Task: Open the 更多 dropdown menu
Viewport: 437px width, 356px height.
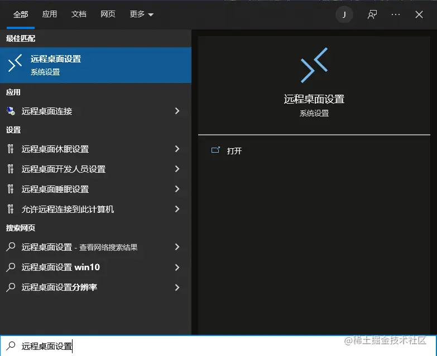Action: coord(142,14)
